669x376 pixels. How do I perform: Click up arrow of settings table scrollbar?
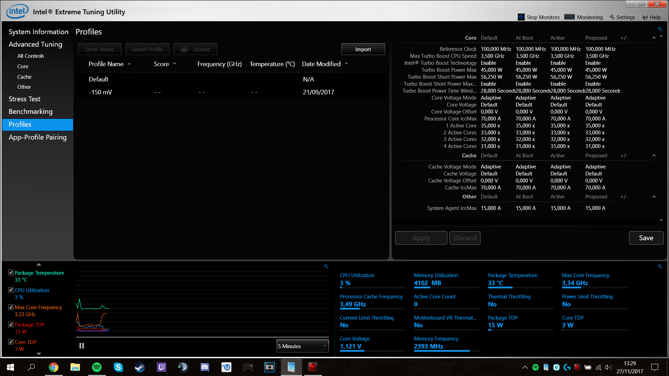pos(661,36)
